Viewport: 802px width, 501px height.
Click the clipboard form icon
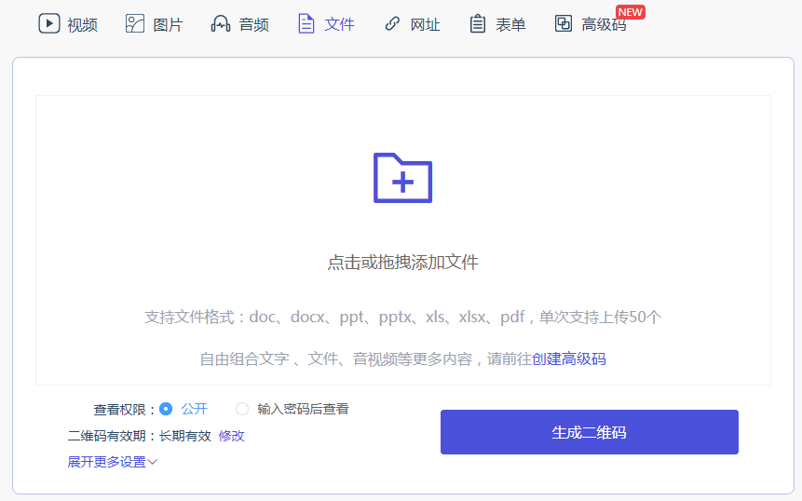(x=477, y=23)
